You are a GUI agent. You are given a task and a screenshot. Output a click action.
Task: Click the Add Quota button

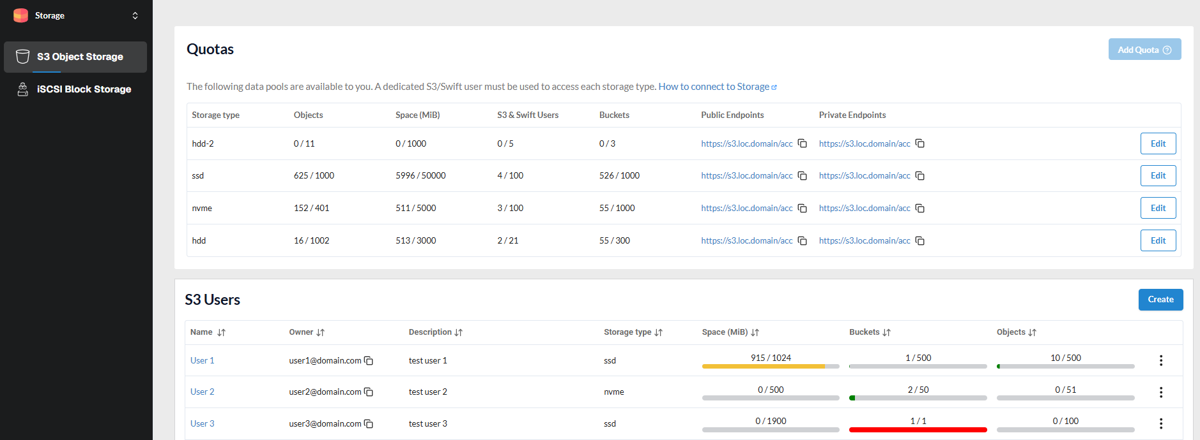click(1144, 50)
